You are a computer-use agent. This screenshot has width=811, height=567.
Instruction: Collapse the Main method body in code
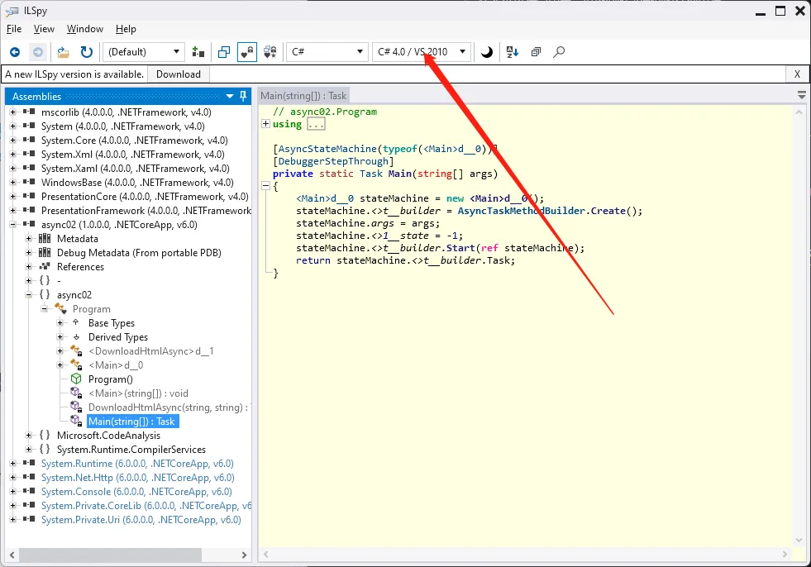click(x=266, y=186)
